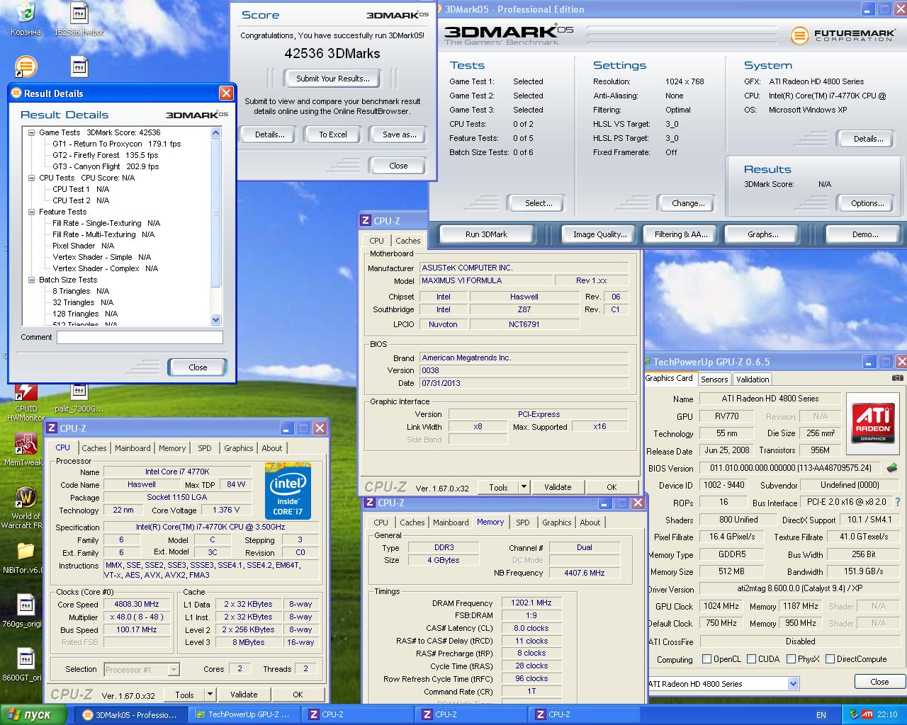Click the EN language indicator in the taskbar
This screenshot has height=725, width=907.
point(821,715)
